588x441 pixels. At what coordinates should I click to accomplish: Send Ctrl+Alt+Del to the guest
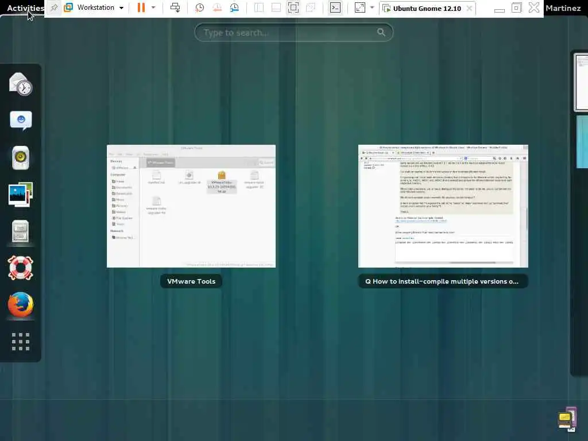(x=175, y=7)
